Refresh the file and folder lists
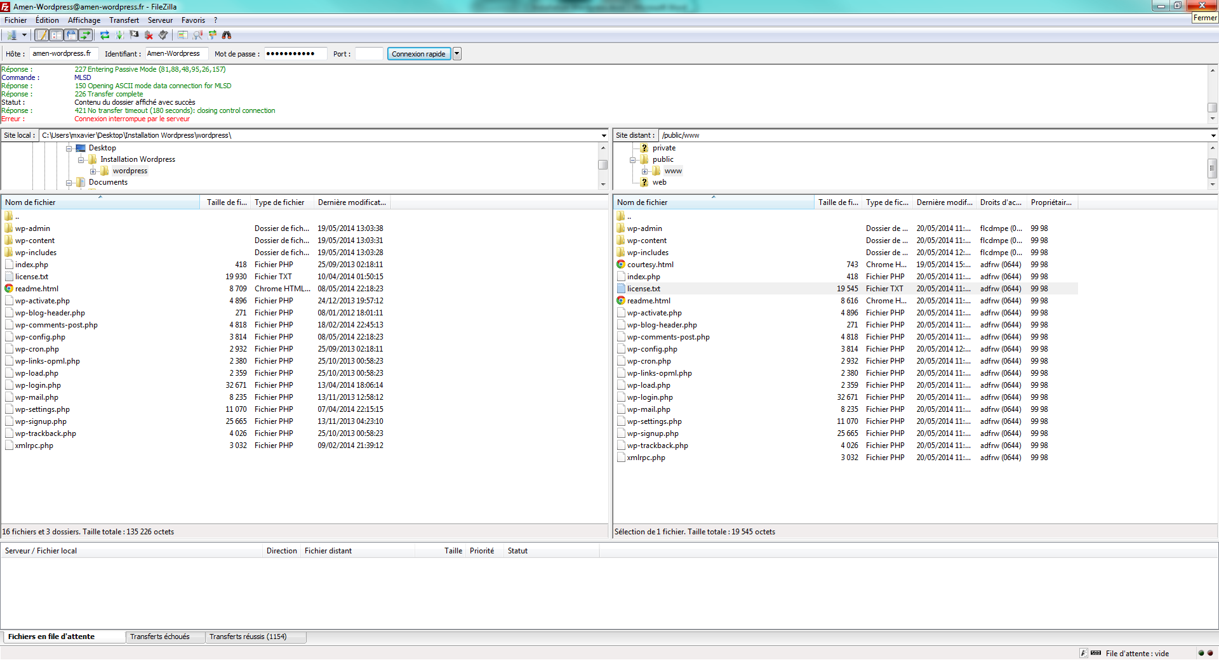The width and height of the screenshot is (1219, 660). [105, 35]
